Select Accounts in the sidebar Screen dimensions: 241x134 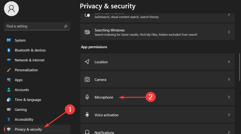pos(22,90)
